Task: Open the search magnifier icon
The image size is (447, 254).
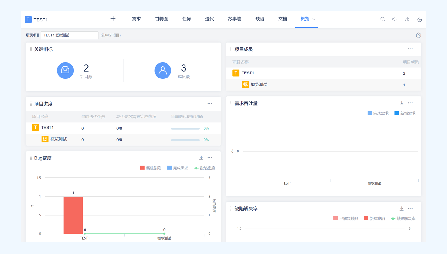Action: [x=382, y=19]
